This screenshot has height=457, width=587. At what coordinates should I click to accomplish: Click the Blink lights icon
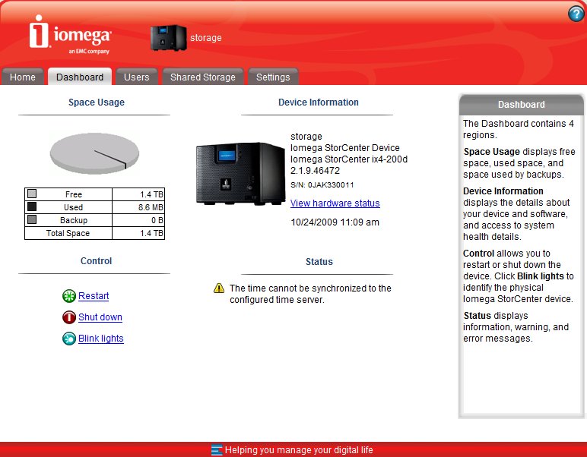(69, 339)
